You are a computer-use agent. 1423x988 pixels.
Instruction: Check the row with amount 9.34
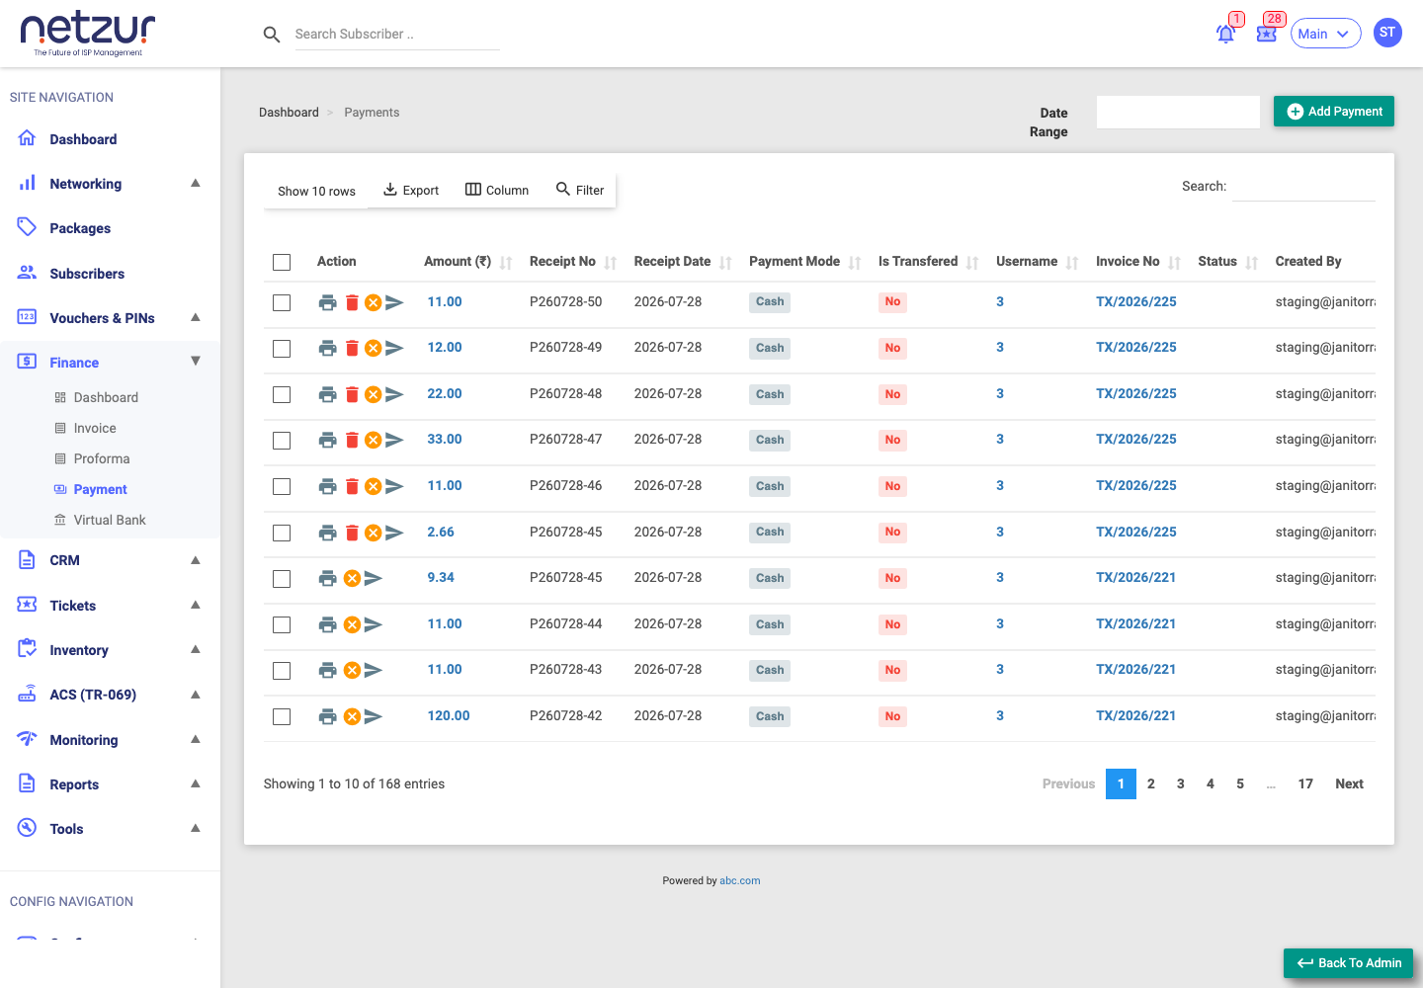282,578
